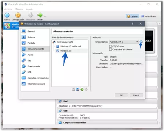This screenshot has height=131, width=164.
Task: Select General settings category
Action: 35,31
